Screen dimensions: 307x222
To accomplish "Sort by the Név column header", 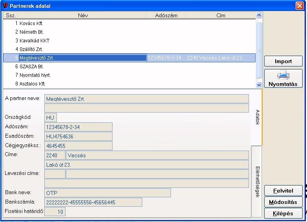I will [83, 15].
